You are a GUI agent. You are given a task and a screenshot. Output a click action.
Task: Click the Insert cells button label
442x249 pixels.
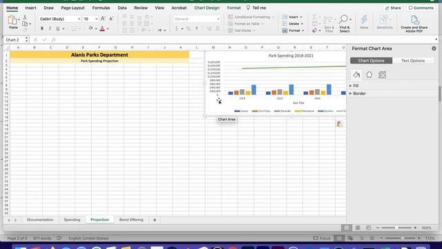[294, 17]
